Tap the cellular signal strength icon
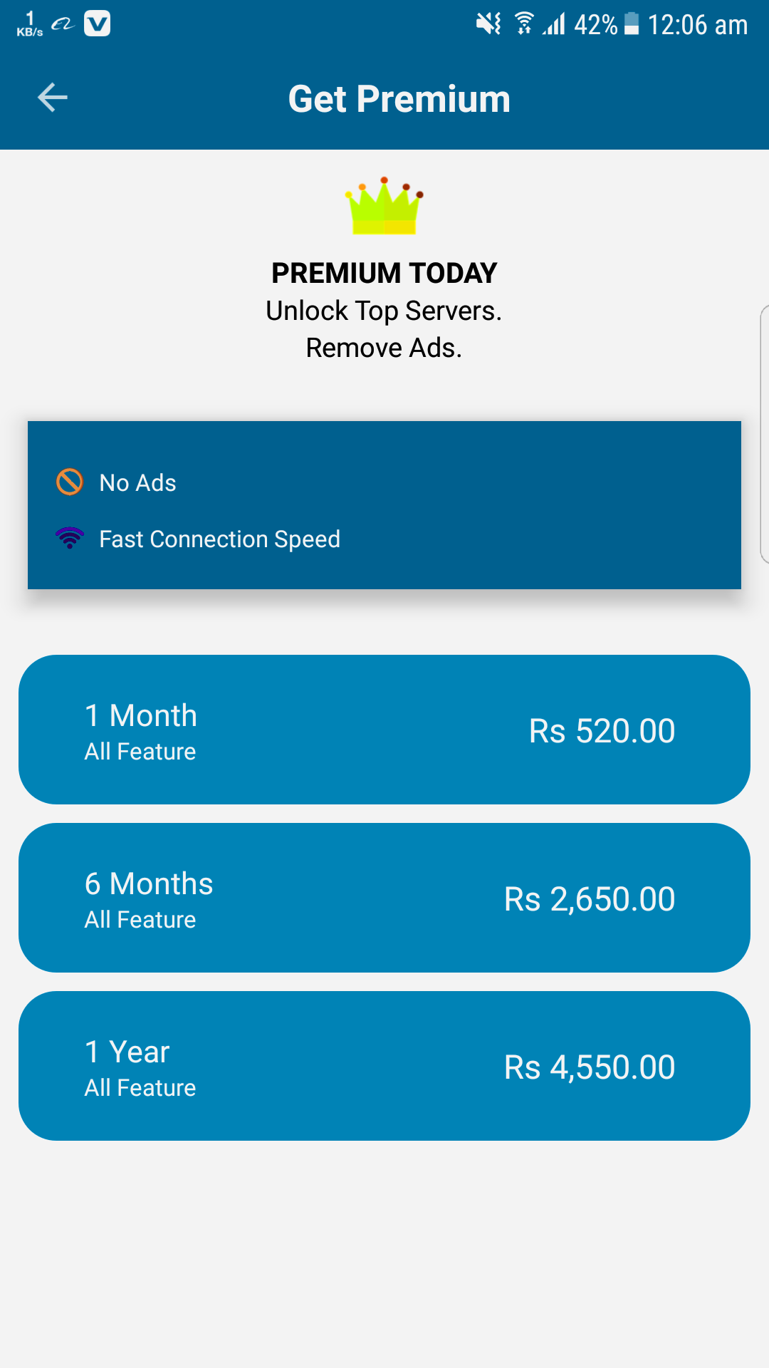Screen dimensions: 769x1368 tap(554, 24)
